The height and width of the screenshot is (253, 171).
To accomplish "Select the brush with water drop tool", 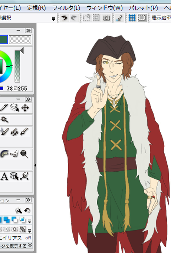I will pos(4,132).
